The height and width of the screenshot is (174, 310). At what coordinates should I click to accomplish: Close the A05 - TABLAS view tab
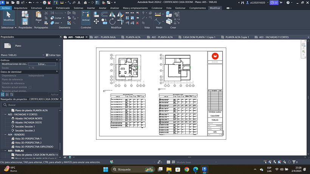click(87, 37)
